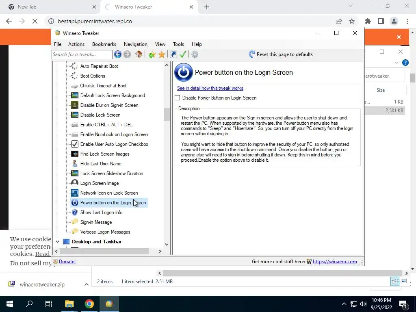Open Windows Start menu
Viewport: 416px width, 312px height.
10,304
